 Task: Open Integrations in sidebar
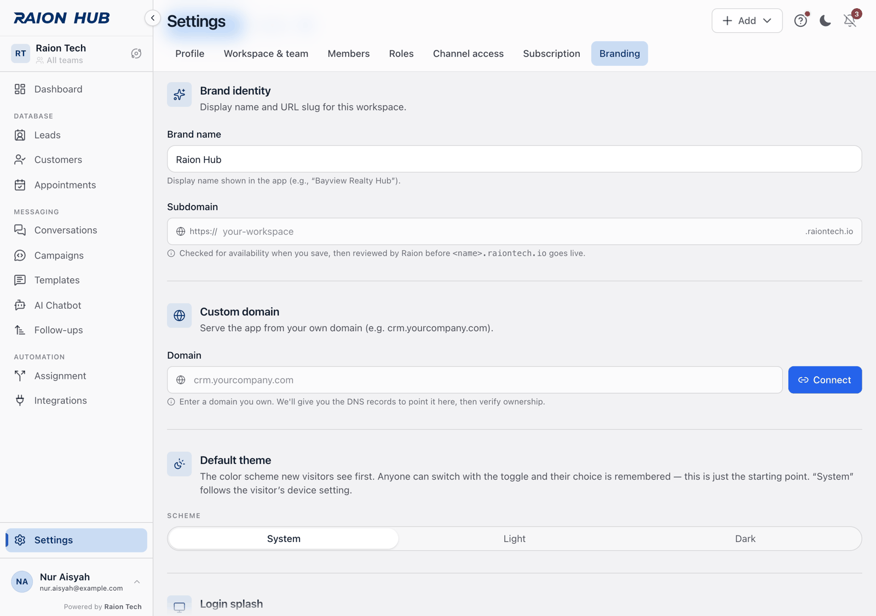click(76, 401)
